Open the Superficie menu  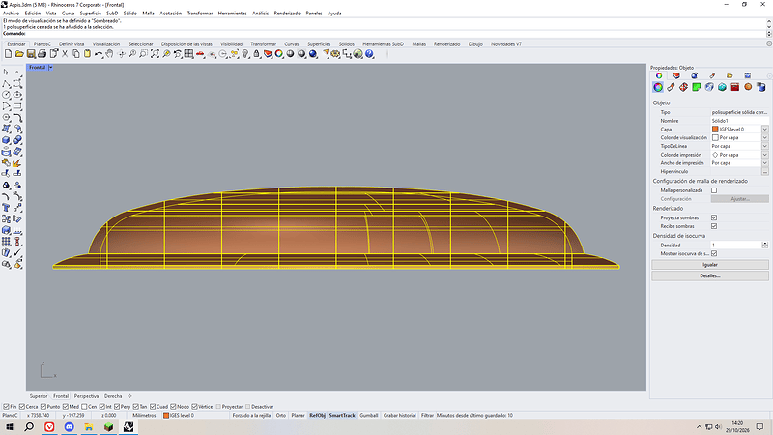pyautogui.click(x=90, y=14)
